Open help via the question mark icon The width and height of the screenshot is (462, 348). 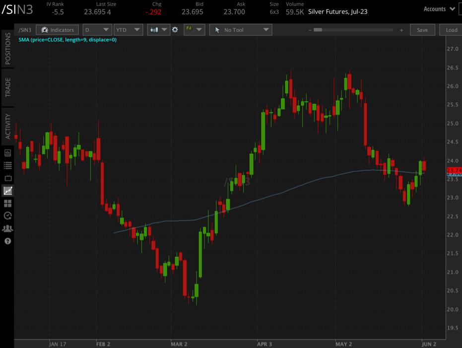pos(7,241)
